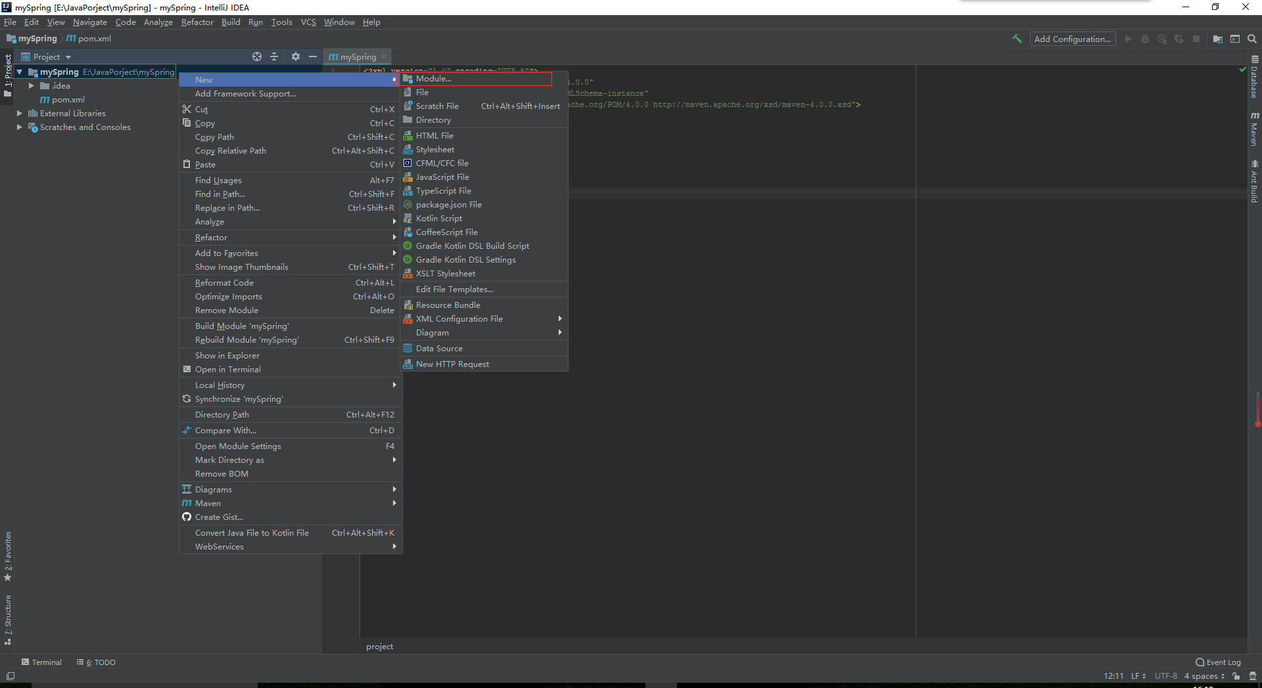Open the VCS menu

[x=308, y=22]
